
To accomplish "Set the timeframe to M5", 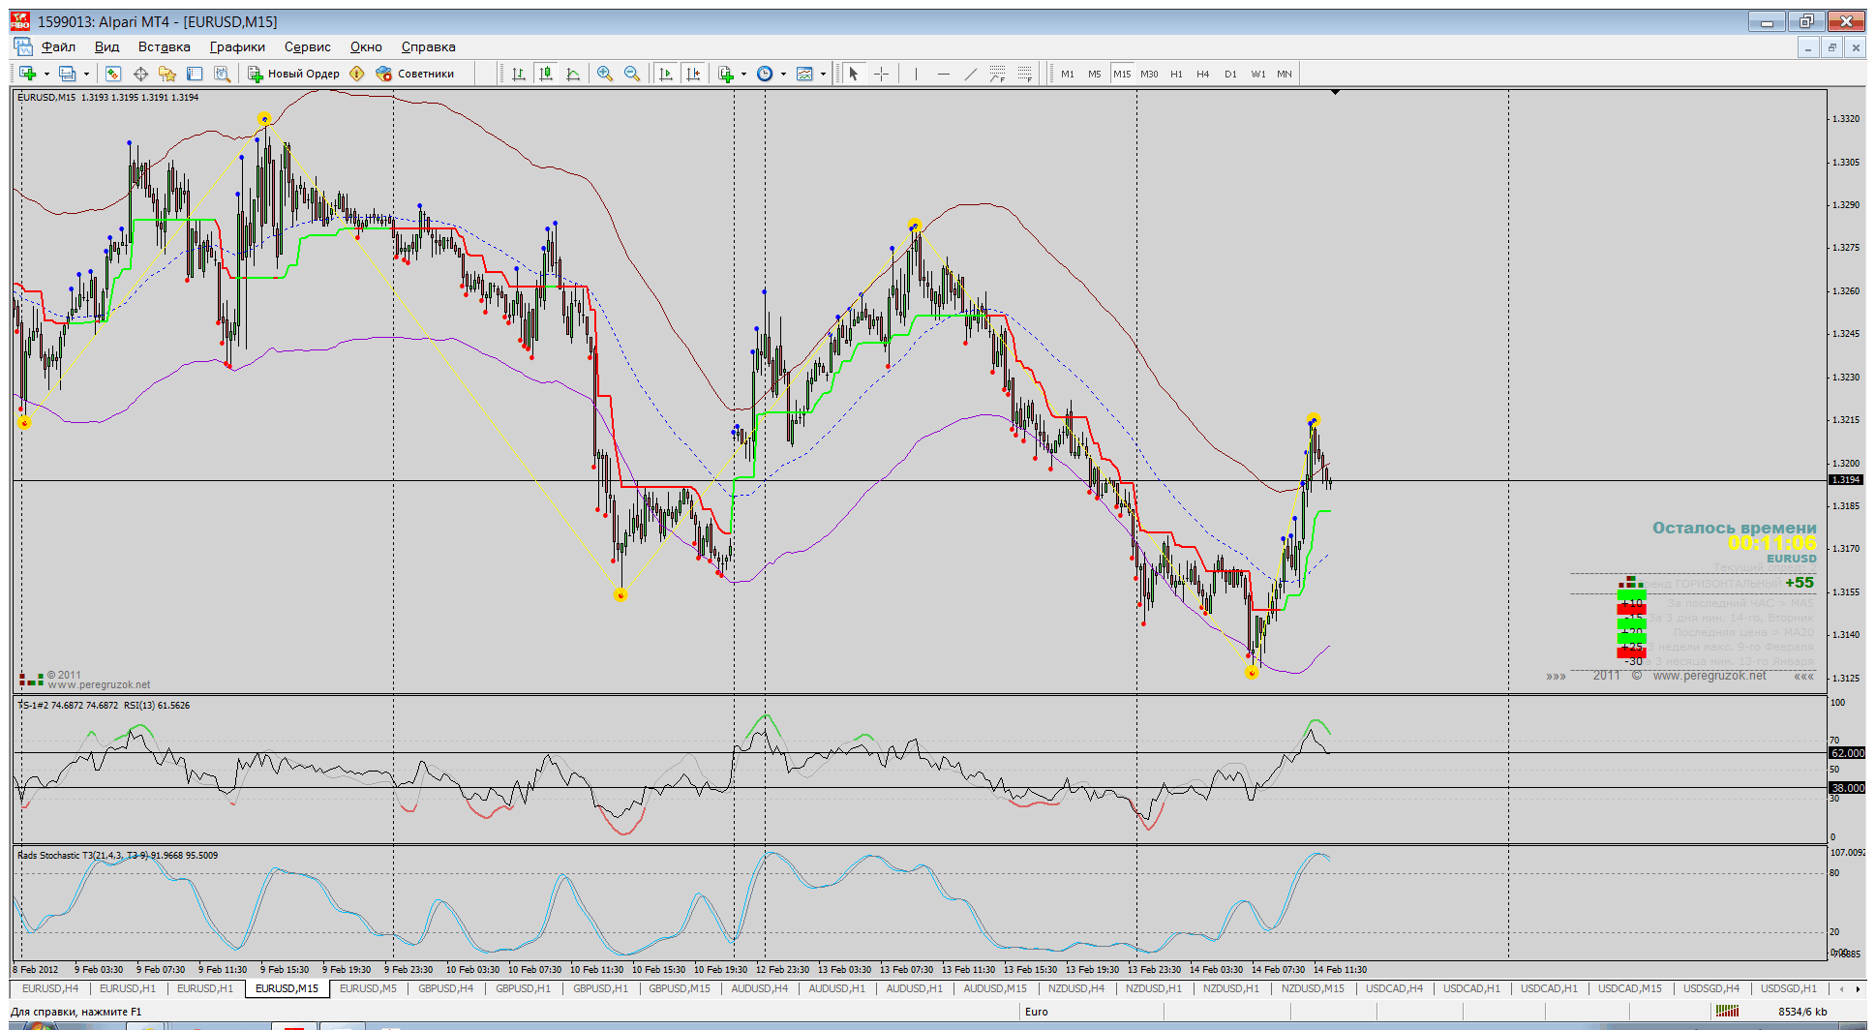I will pyautogui.click(x=1095, y=74).
